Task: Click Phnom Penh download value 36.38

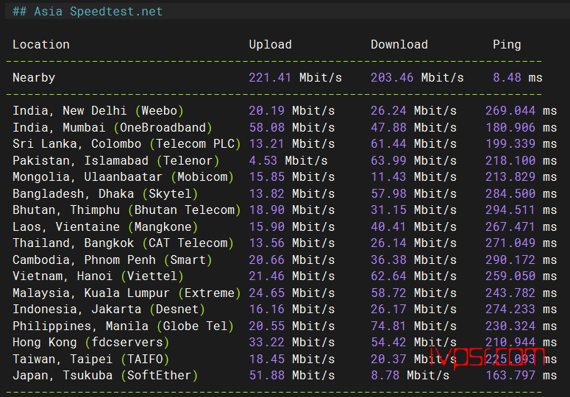Action: pyautogui.click(x=388, y=260)
